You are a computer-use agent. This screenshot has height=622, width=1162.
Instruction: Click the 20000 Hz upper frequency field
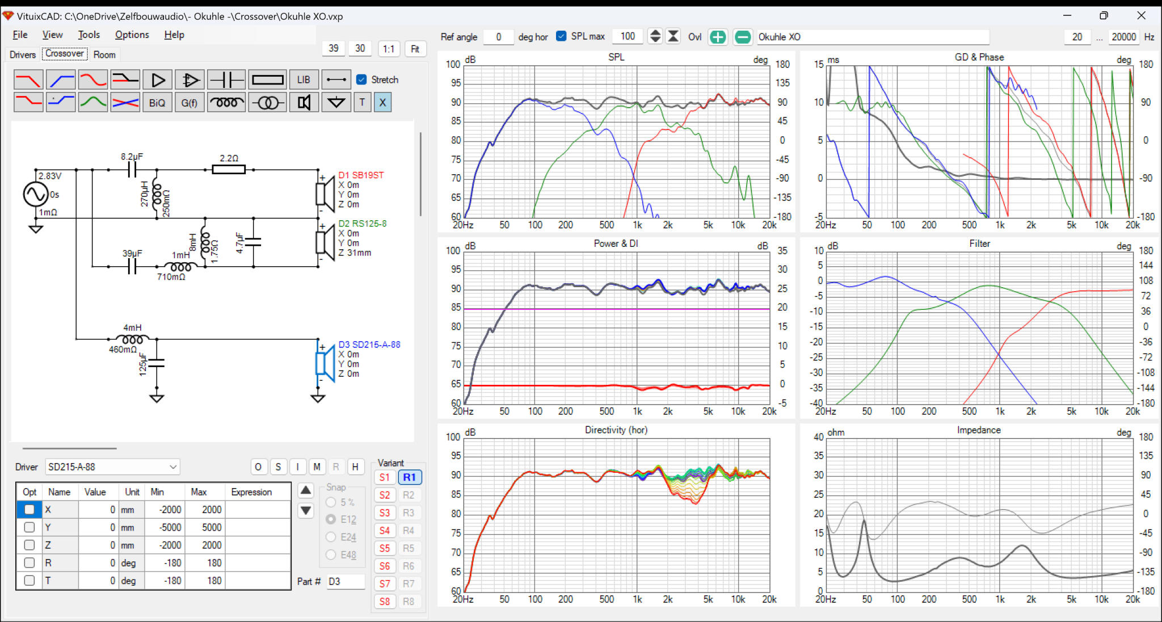[x=1123, y=37]
